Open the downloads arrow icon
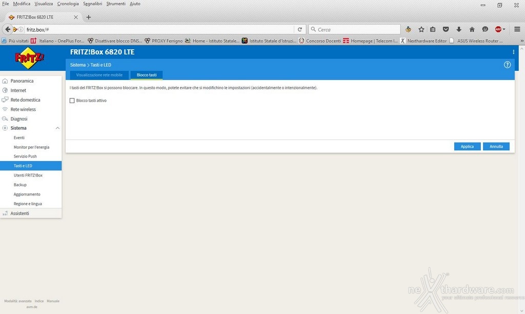This screenshot has width=525, height=314. pos(459,29)
